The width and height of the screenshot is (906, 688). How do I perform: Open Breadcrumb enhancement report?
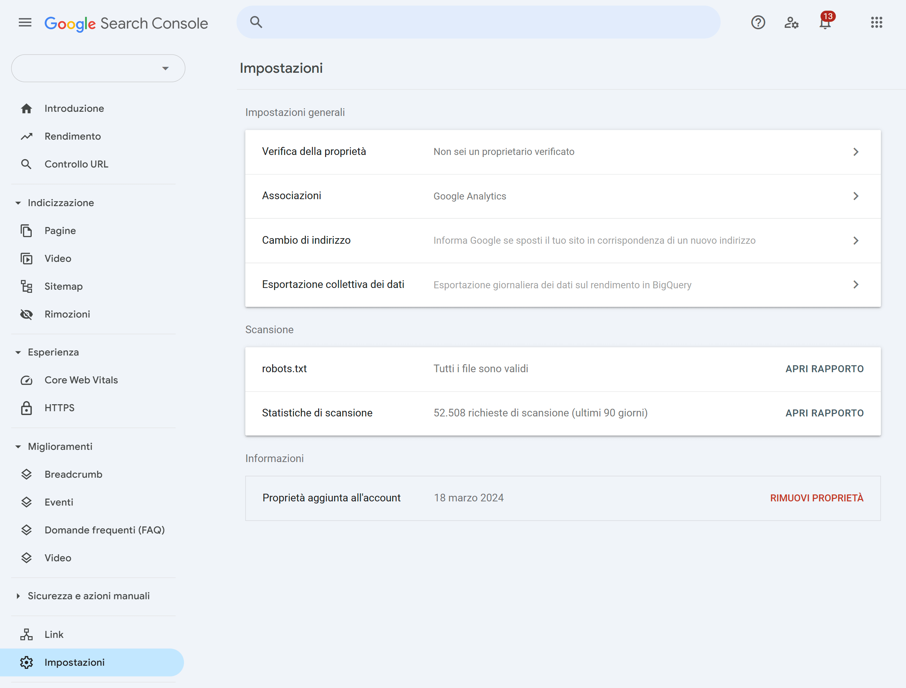pyautogui.click(x=73, y=474)
